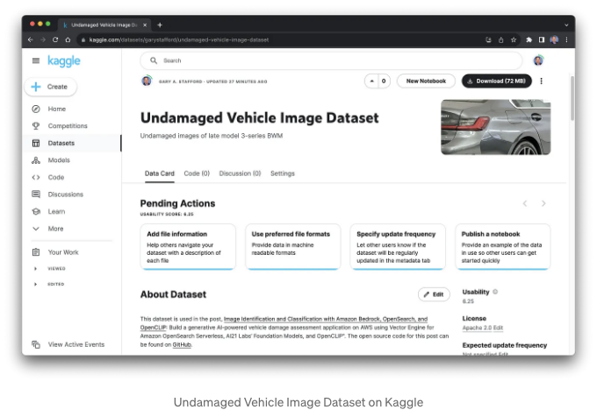The image size is (597, 410).
Task: Switch to Discussion (0) tab
Action: tap(240, 173)
